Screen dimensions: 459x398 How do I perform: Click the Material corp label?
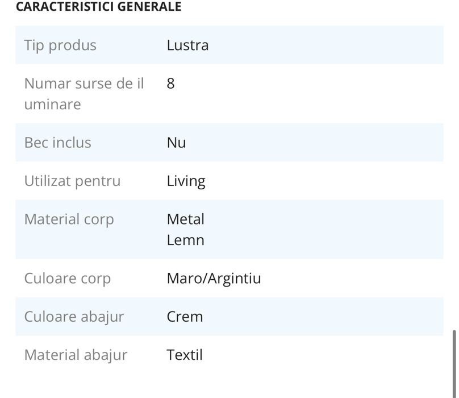tap(69, 219)
